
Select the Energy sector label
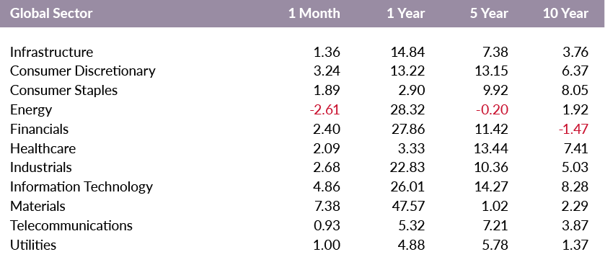click(x=31, y=110)
